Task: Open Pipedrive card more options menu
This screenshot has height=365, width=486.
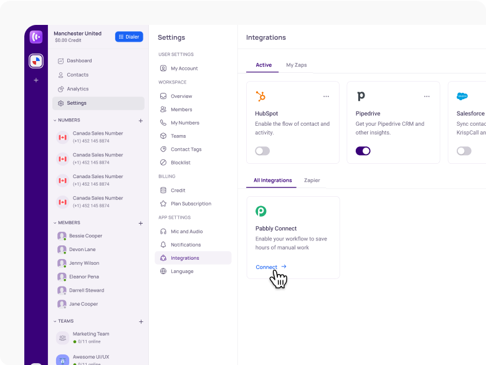Action: click(427, 97)
